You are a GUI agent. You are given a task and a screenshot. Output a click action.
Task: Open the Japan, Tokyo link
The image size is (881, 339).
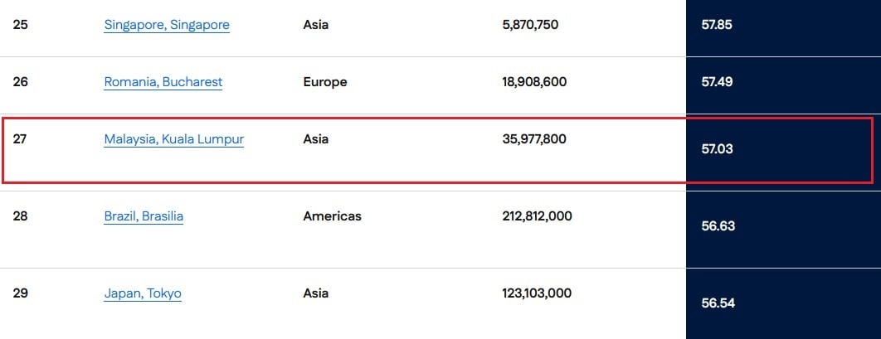pos(143,293)
